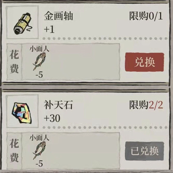Select the 小面人 figurine icon under 补天石
This screenshot has width=173, height=173.
(x=39, y=150)
